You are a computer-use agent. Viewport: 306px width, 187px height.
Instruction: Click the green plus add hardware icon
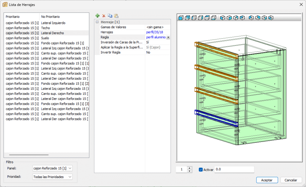97,16
